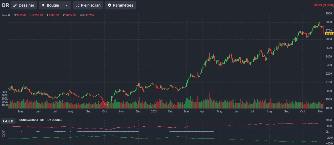
Task: Click the vertical COT panel label
Action: tap(4, 134)
